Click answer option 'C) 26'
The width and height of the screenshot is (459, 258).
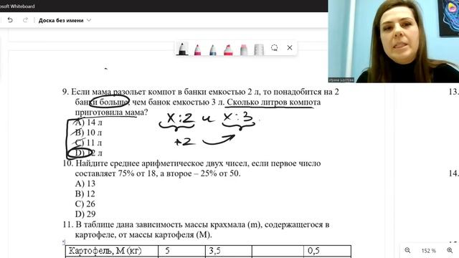tap(85, 204)
